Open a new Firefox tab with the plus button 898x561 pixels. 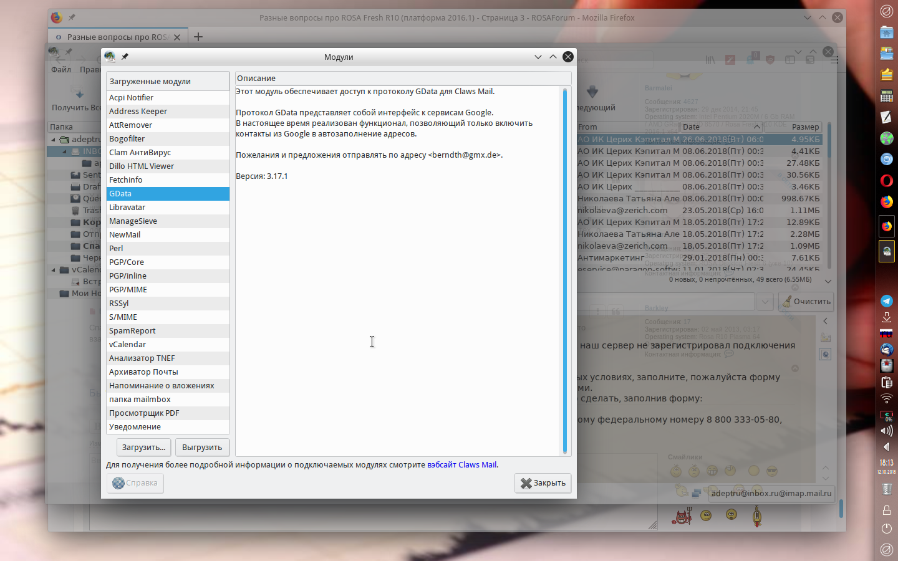(198, 37)
